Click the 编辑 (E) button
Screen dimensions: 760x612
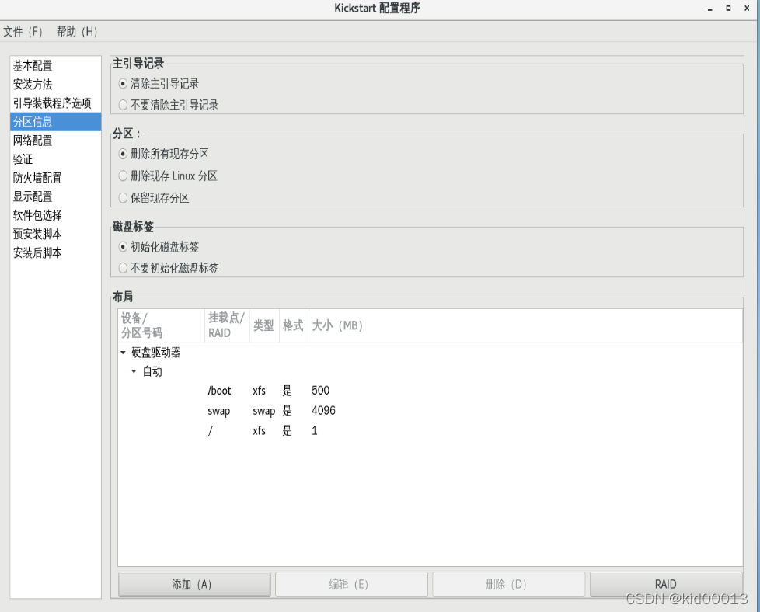click(x=351, y=584)
